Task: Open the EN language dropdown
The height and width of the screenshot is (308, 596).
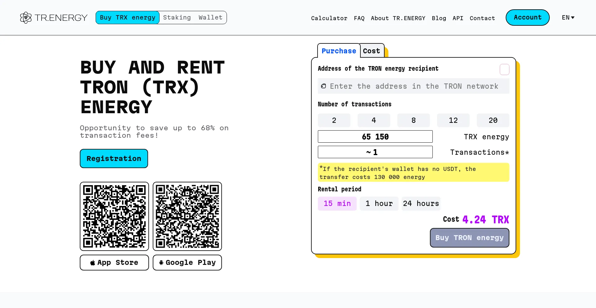Action: point(568,18)
